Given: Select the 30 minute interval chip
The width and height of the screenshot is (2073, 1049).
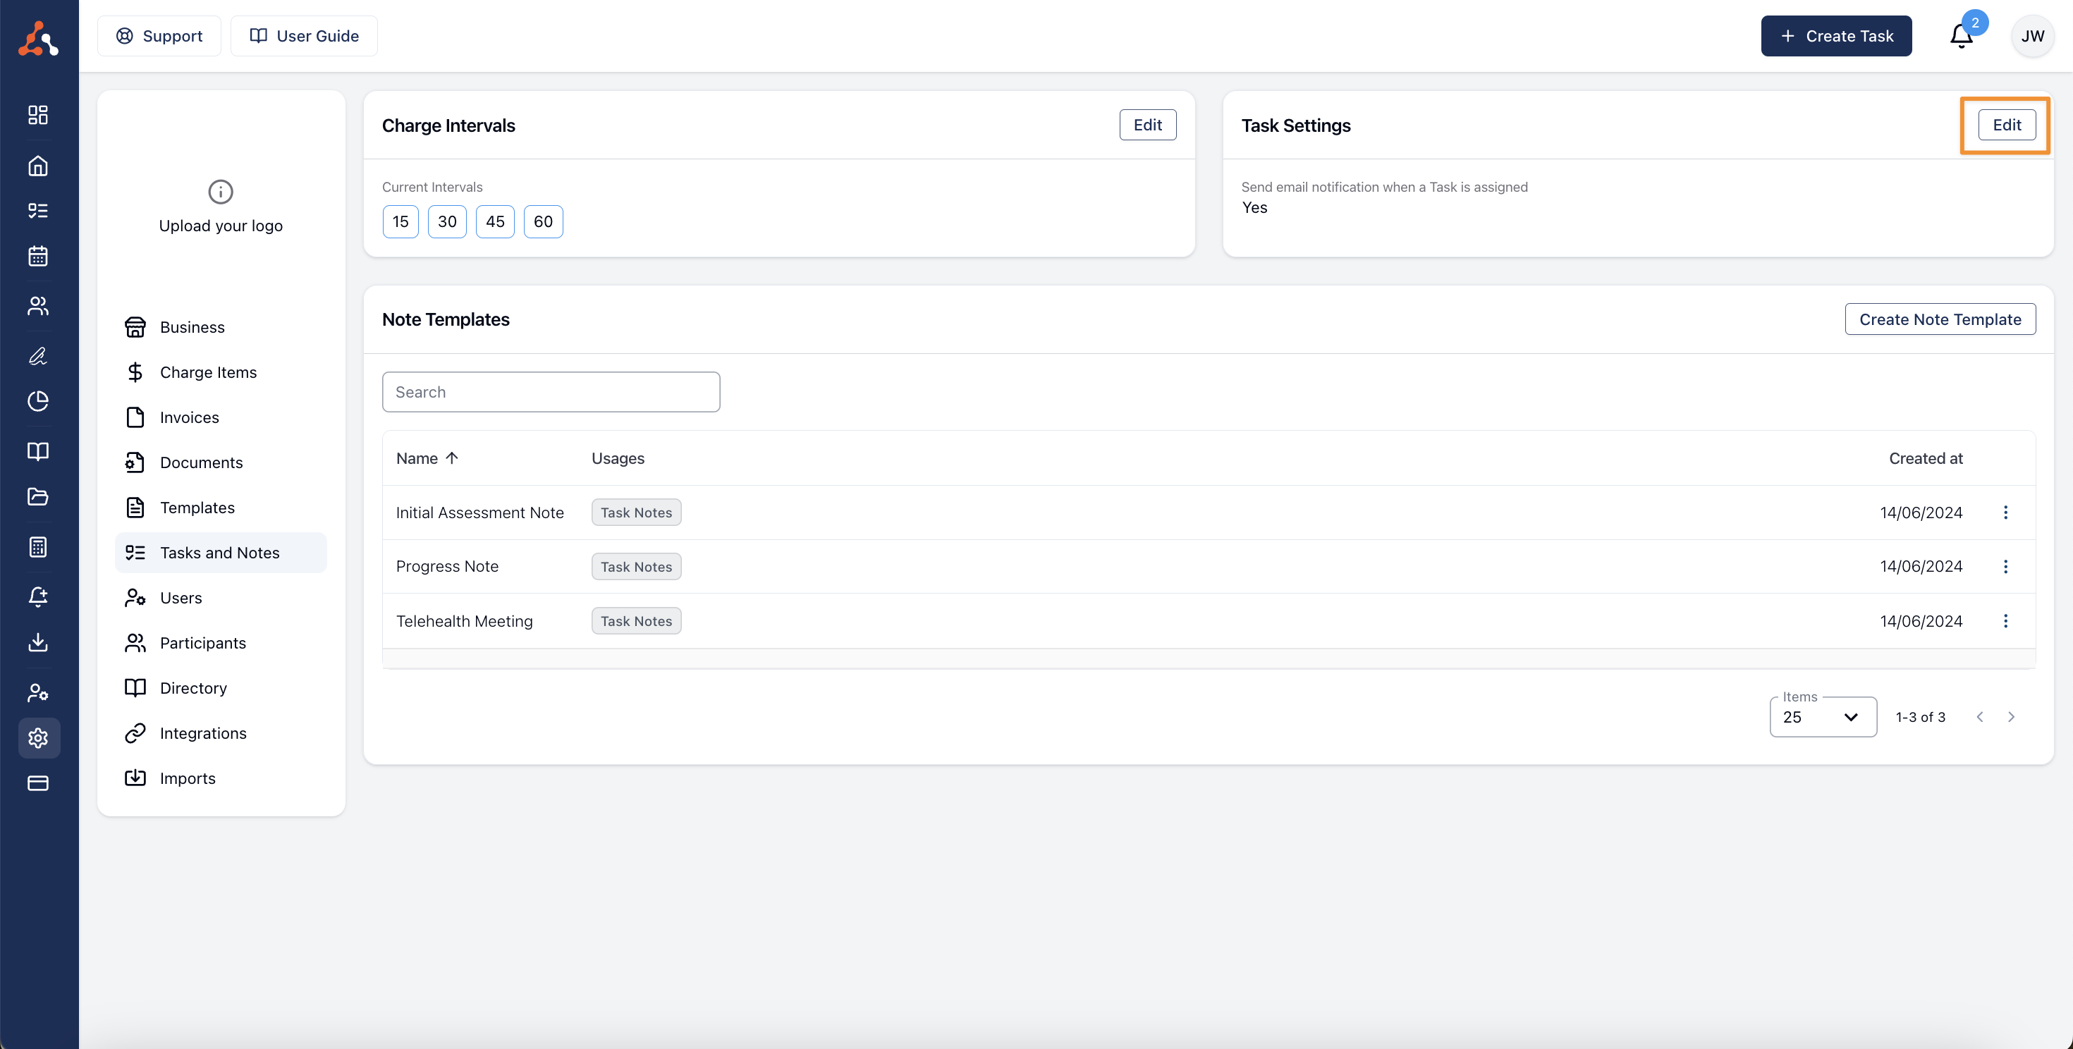Looking at the screenshot, I should coord(446,221).
